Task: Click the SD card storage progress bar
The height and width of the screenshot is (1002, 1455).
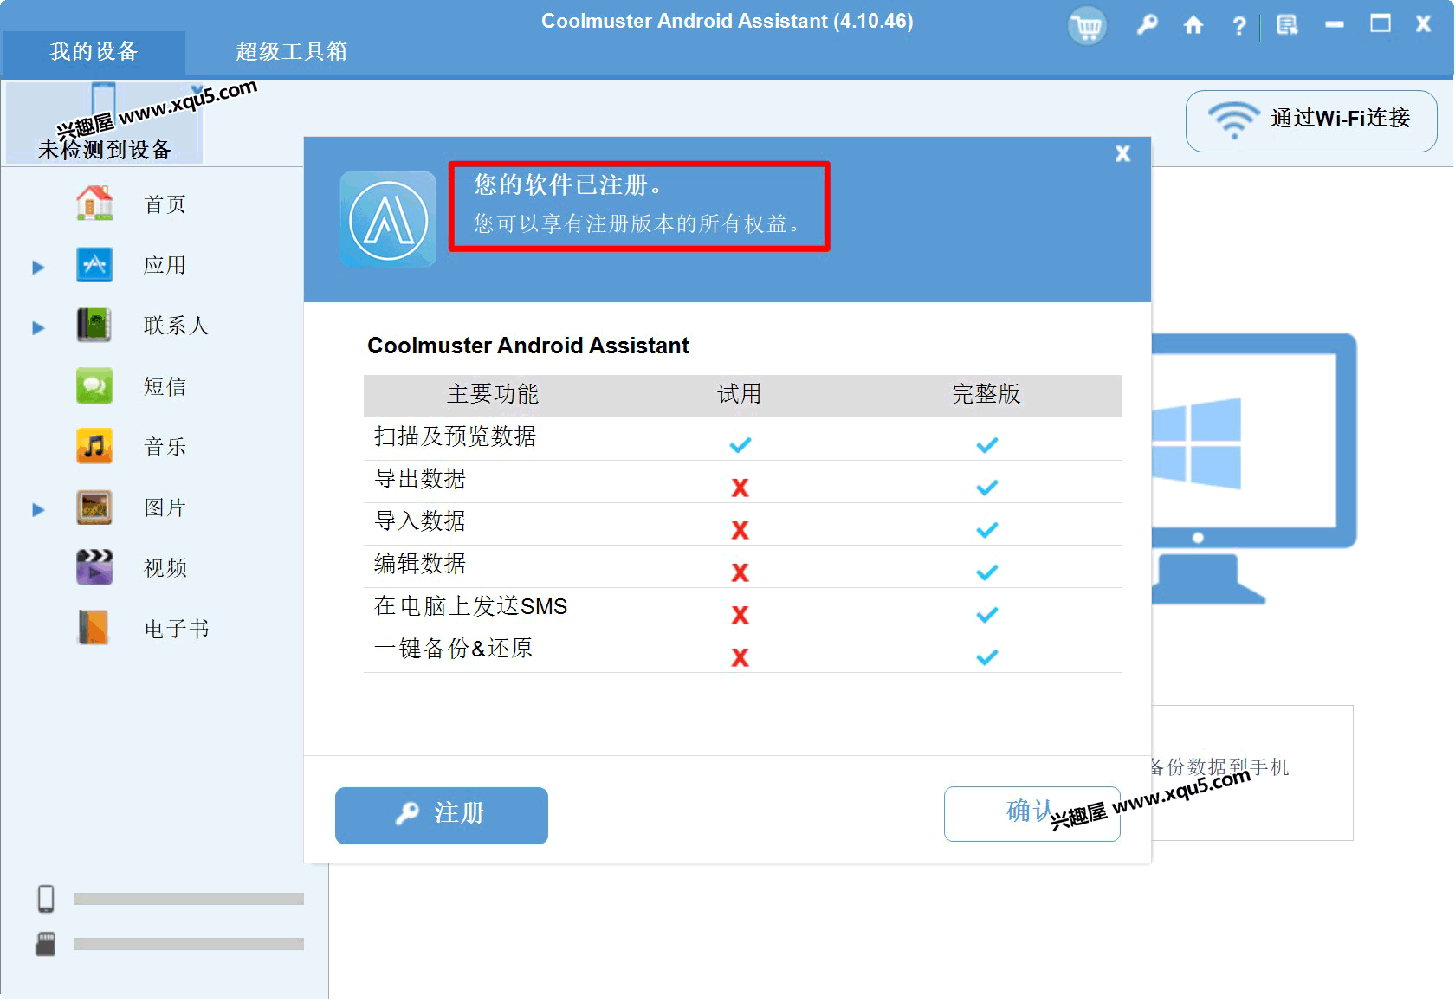Action: [x=189, y=944]
